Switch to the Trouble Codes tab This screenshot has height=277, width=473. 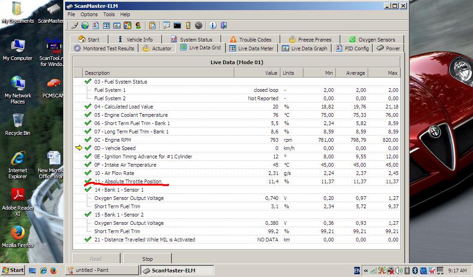point(250,40)
